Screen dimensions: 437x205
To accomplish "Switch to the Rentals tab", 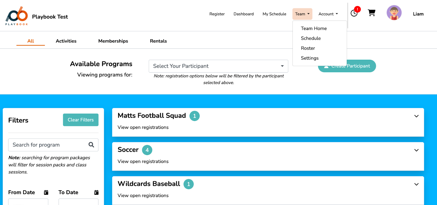I will click(x=158, y=41).
